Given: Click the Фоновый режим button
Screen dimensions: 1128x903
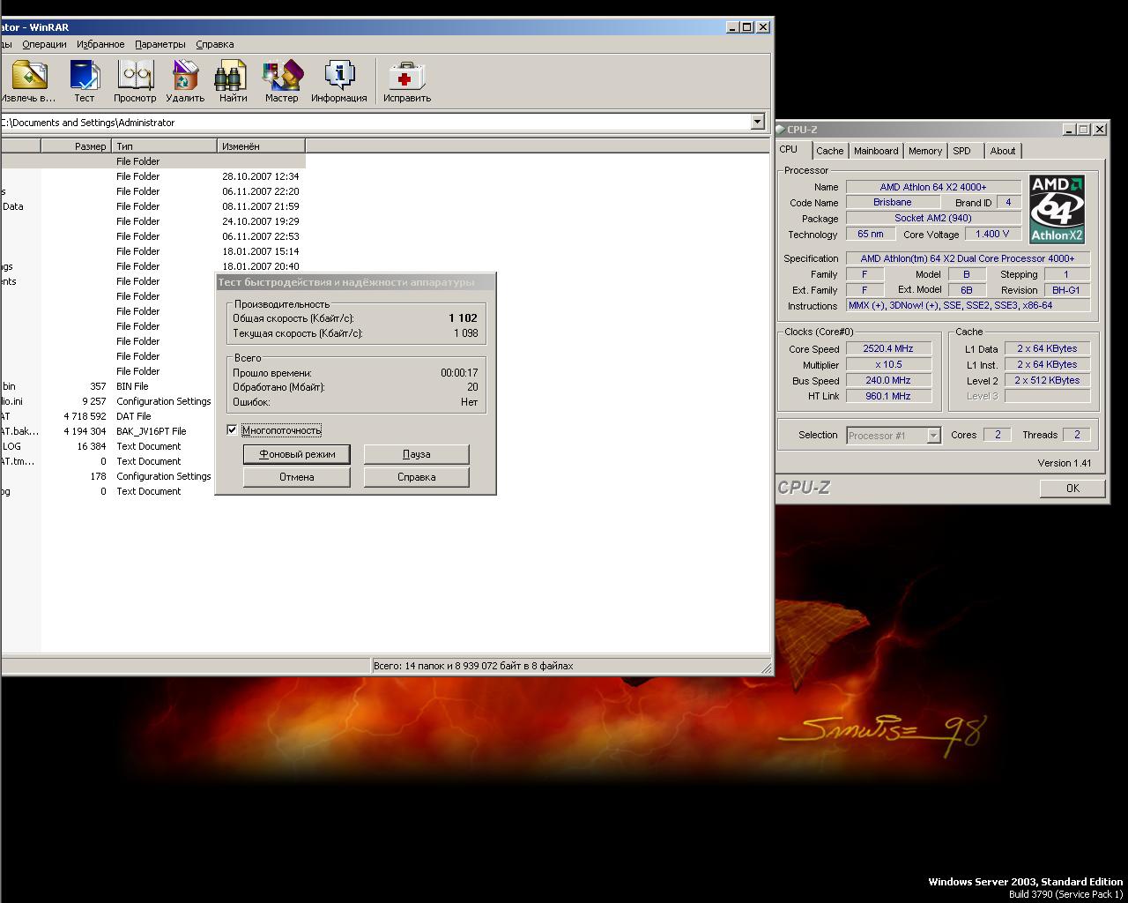Looking at the screenshot, I should (x=297, y=454).
